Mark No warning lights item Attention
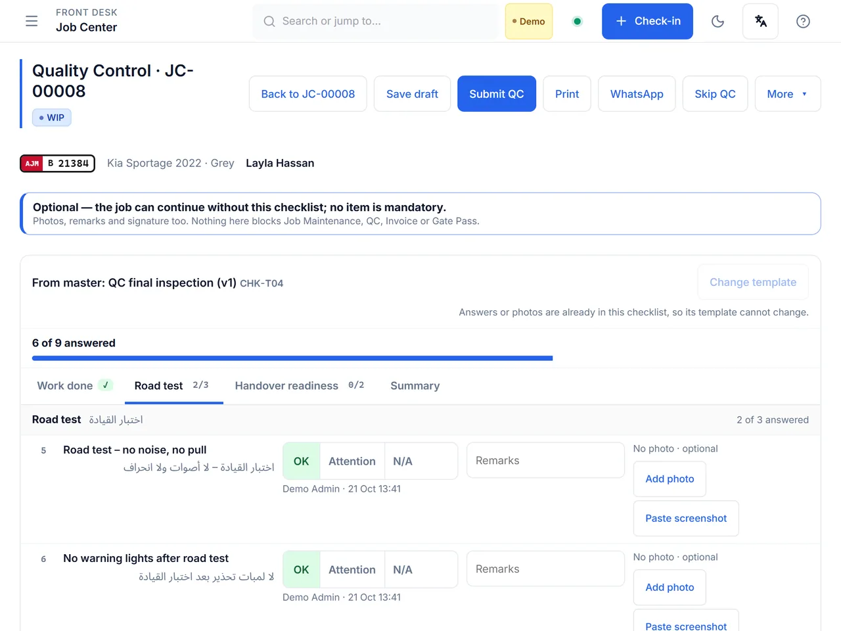This screenshot has width=841, height=631. 352,570
